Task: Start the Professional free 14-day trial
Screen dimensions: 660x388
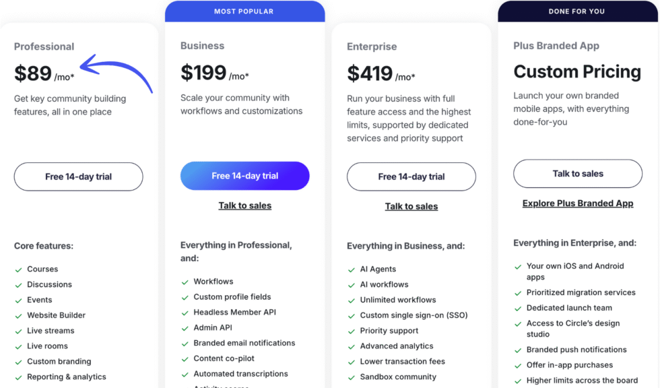Action: pos(78,176)
